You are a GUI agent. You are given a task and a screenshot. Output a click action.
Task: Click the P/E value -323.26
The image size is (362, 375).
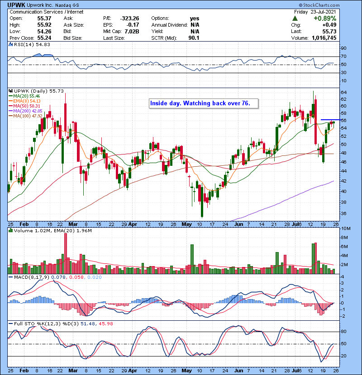pyautogui.click(x=129, y=19)
